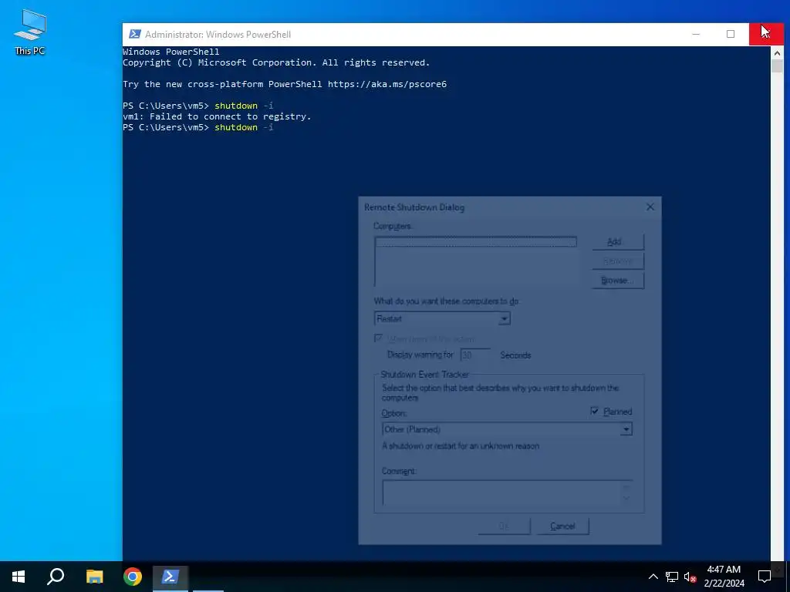
Task: Minimize the PowerShell window
Action: [696, 34]
